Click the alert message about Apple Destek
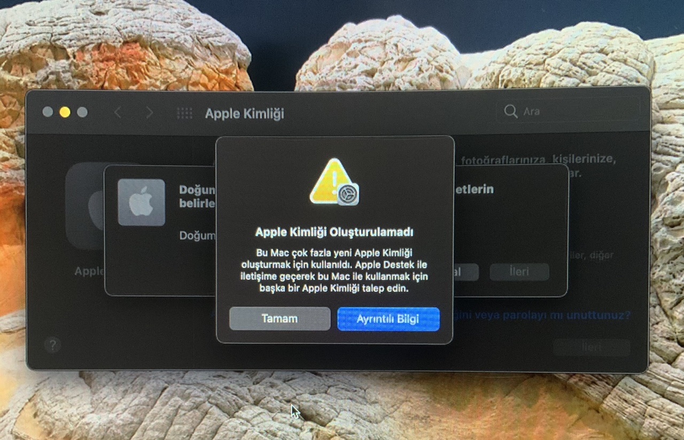This screenshot has width=684, height=440. [335, 270]
